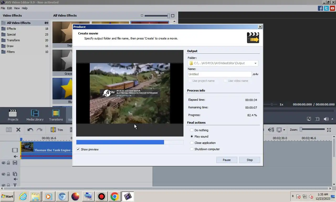
Task: Select All Video Effects category
Action: coord(25,23)
